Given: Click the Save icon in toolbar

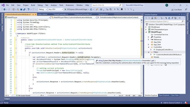Looking at the screenshot, I should [x=21, y=9].
